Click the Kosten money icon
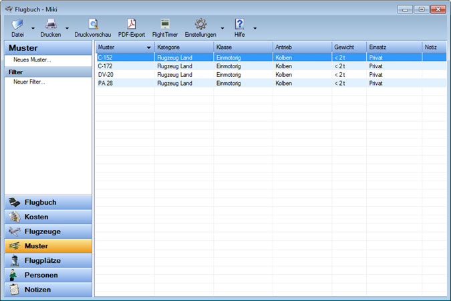 click(15, 217)
